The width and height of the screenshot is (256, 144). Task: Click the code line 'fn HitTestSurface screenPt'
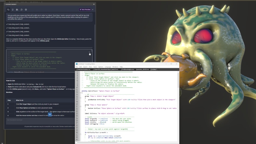click(96, 133)
